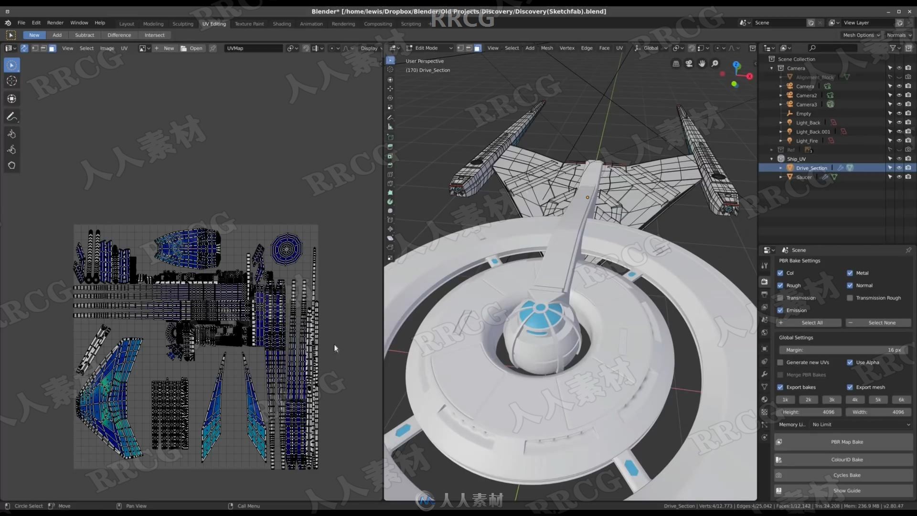The width and height of the screenshot is (917, 516).
Task: Click Select All in PBR Bake Settings
Action: pos(812,322)
